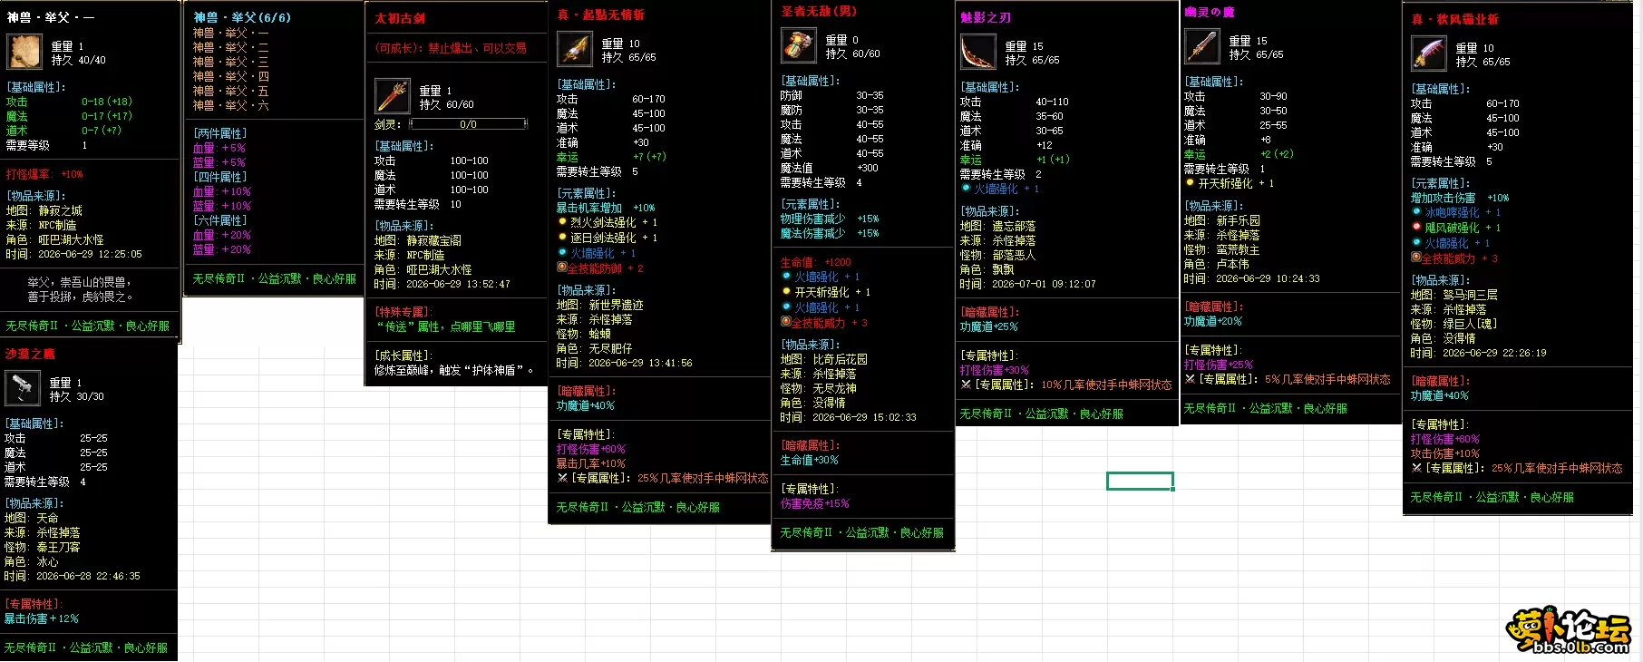Click the 蛛网 icon beside 10%几率 text
1643x662 pixels.
coord(967,385)
